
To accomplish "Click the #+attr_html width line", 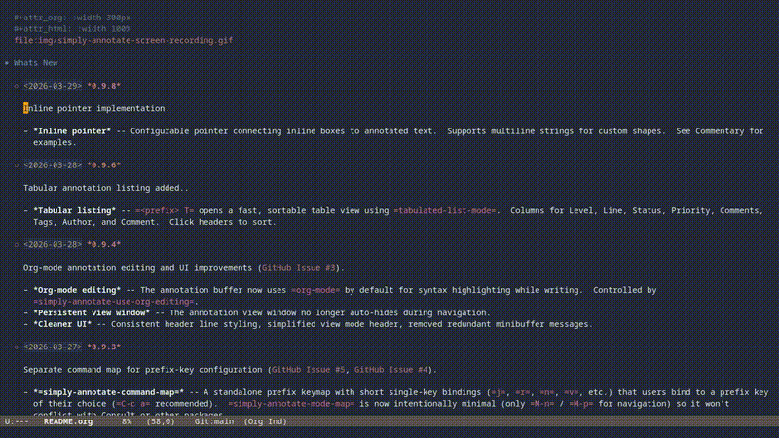I will point(72,29).
